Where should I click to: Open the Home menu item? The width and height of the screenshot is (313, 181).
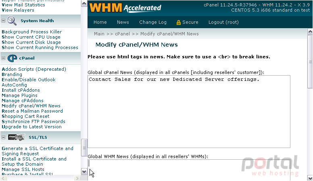[100, 22]
